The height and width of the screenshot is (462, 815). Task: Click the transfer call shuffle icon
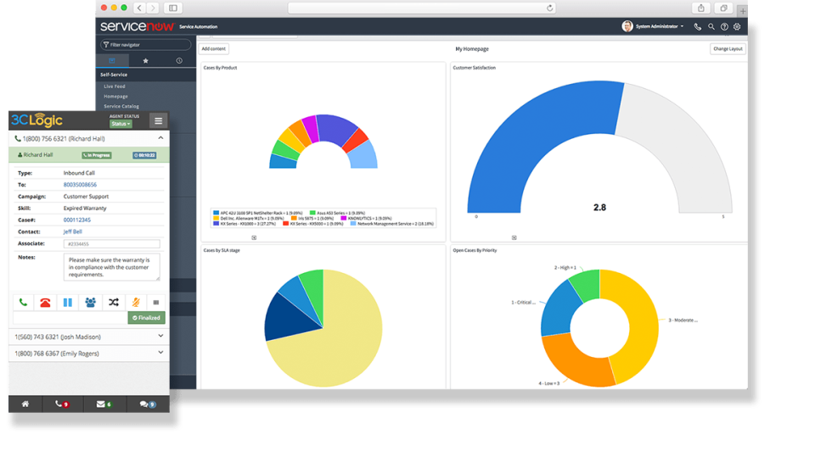point(114,302)
